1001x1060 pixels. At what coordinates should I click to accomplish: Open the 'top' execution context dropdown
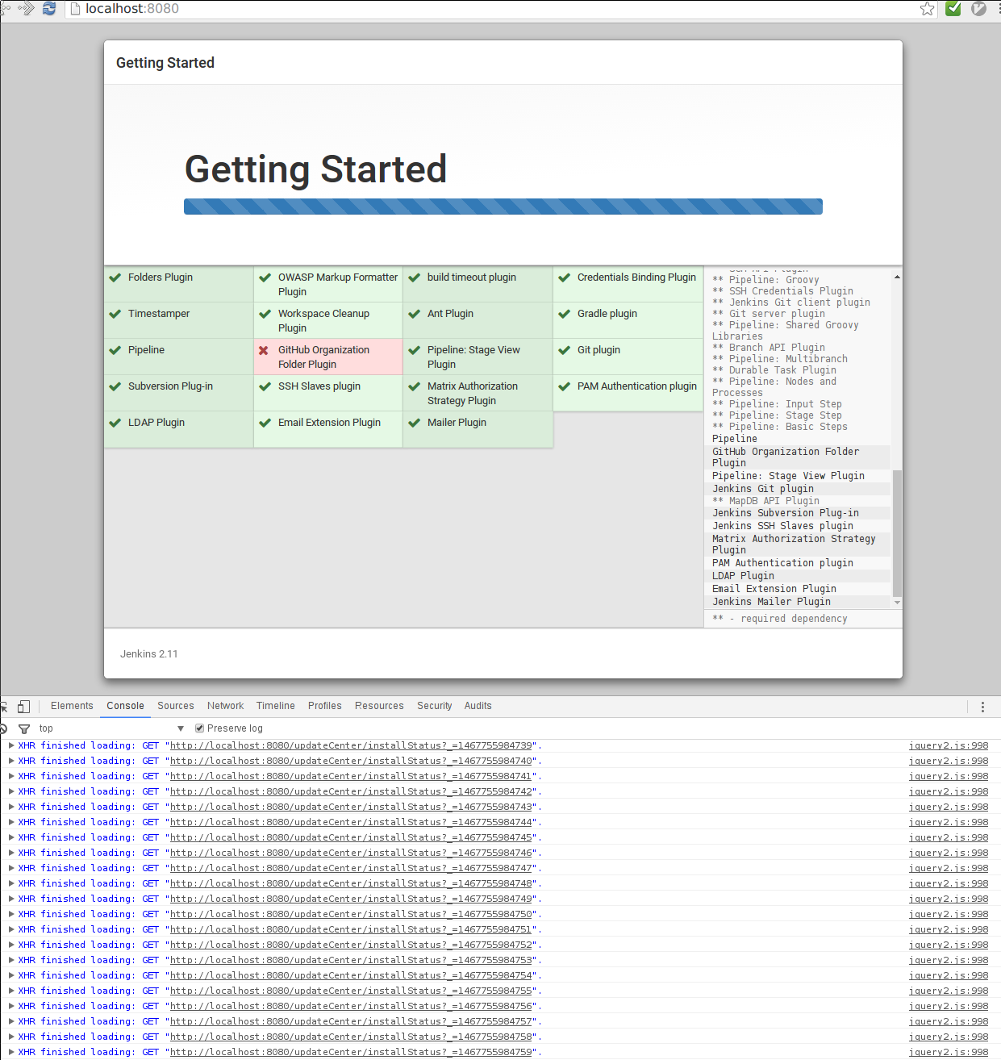pyautogui.click(x=111, y=728)
